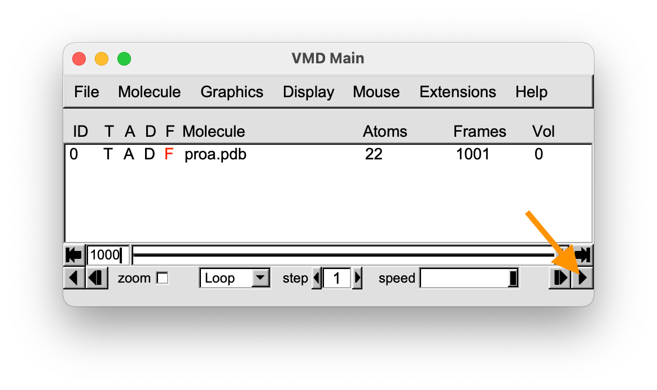Decrease the step value arrow

point(317,278)
